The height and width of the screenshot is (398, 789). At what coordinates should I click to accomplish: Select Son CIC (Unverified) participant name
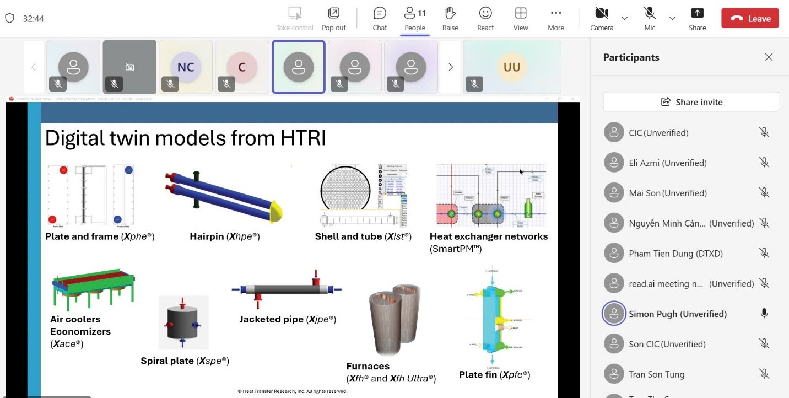pos(667,344)
